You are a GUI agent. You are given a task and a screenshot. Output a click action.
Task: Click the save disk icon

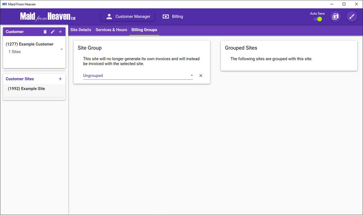(x=335, y=17)
